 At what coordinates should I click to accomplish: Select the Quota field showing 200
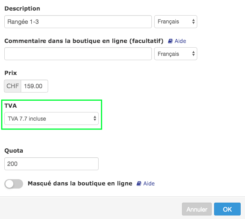[x=51, y=164]
